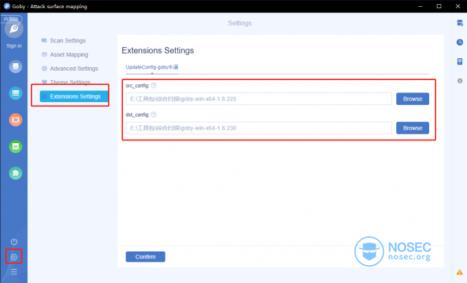Click the Goby icon in title bar

7,6
